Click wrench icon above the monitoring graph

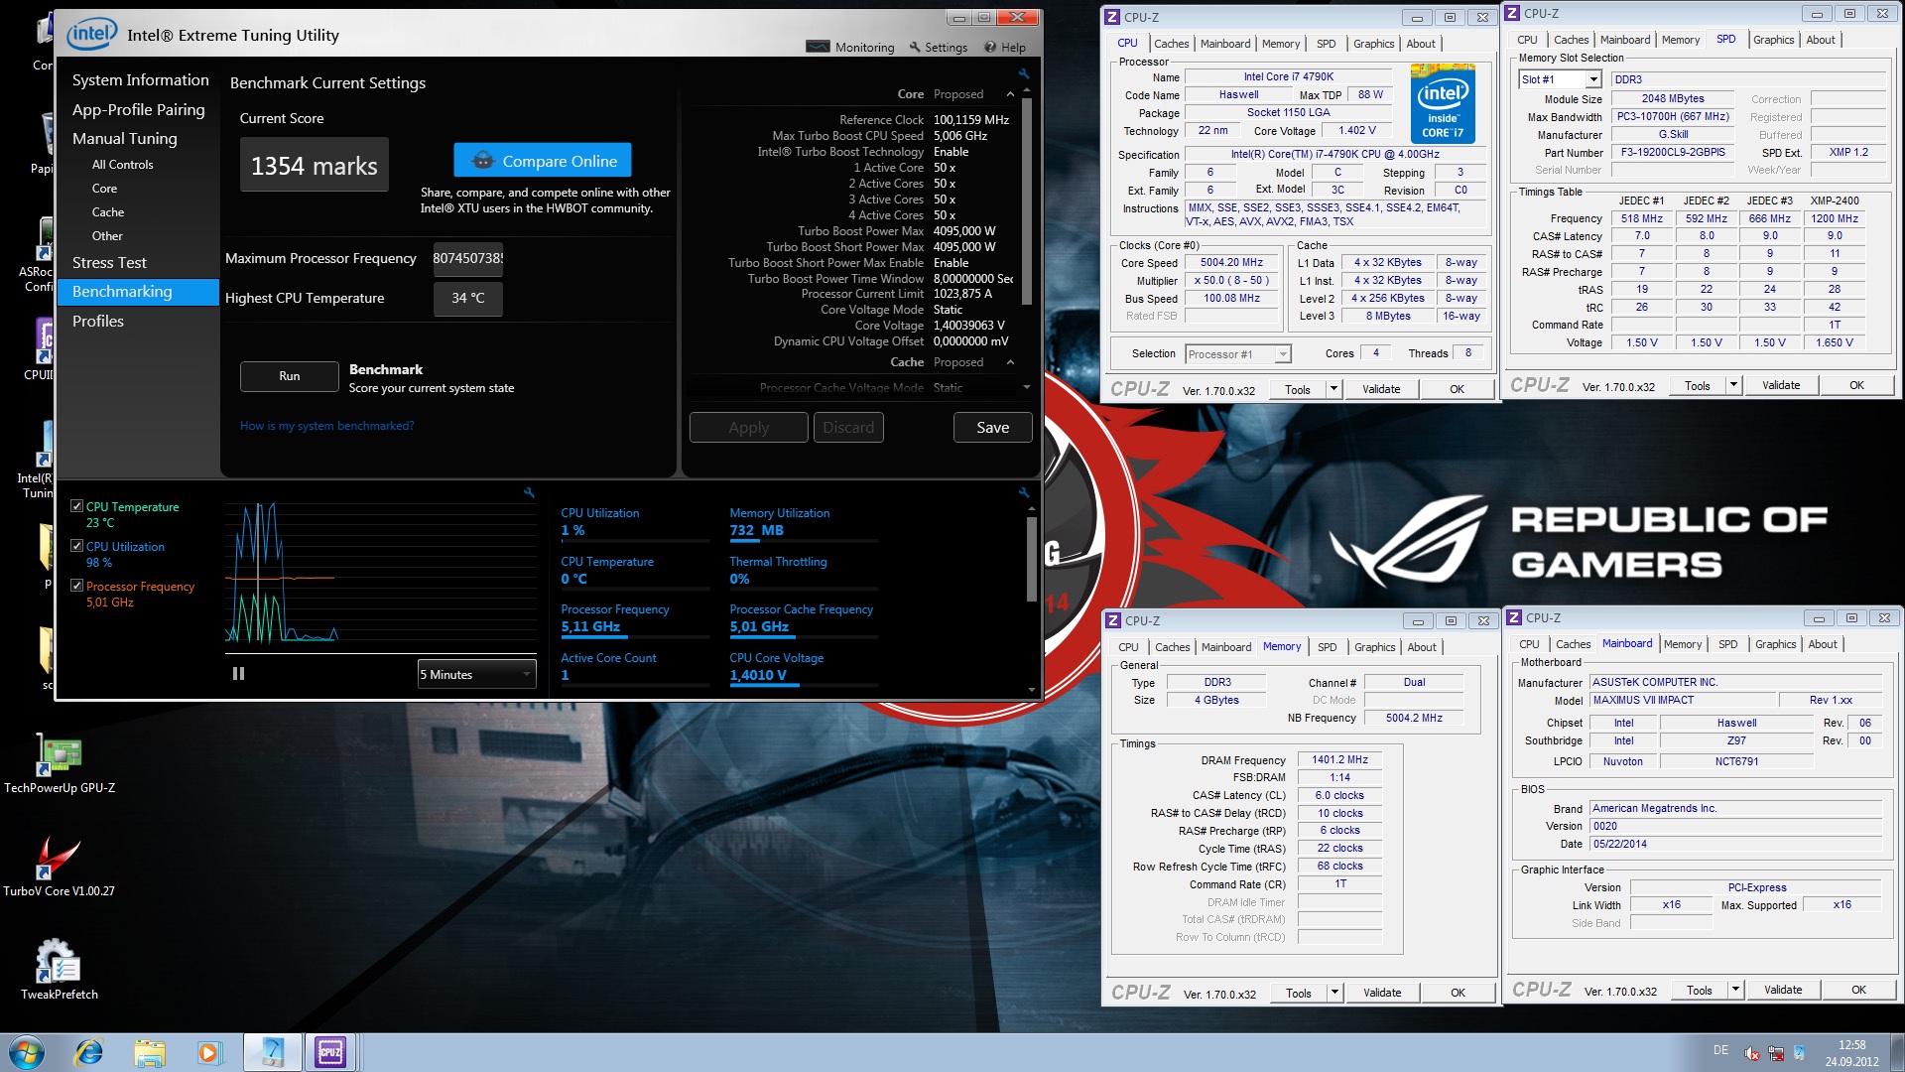coord(529,492)
